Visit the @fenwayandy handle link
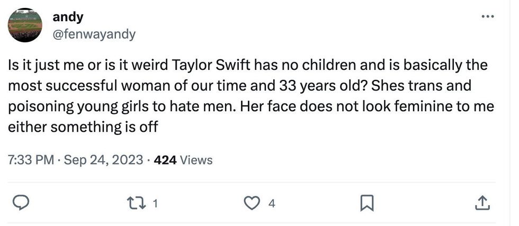Screen dimensions: 519x226 [94, 35]
